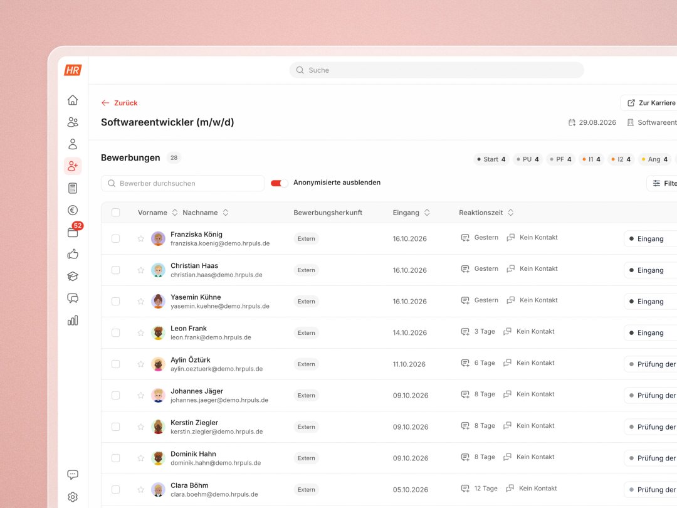Star Leon Frank as favorite
This screenshot has width=677, height=508.
(141, 332)
